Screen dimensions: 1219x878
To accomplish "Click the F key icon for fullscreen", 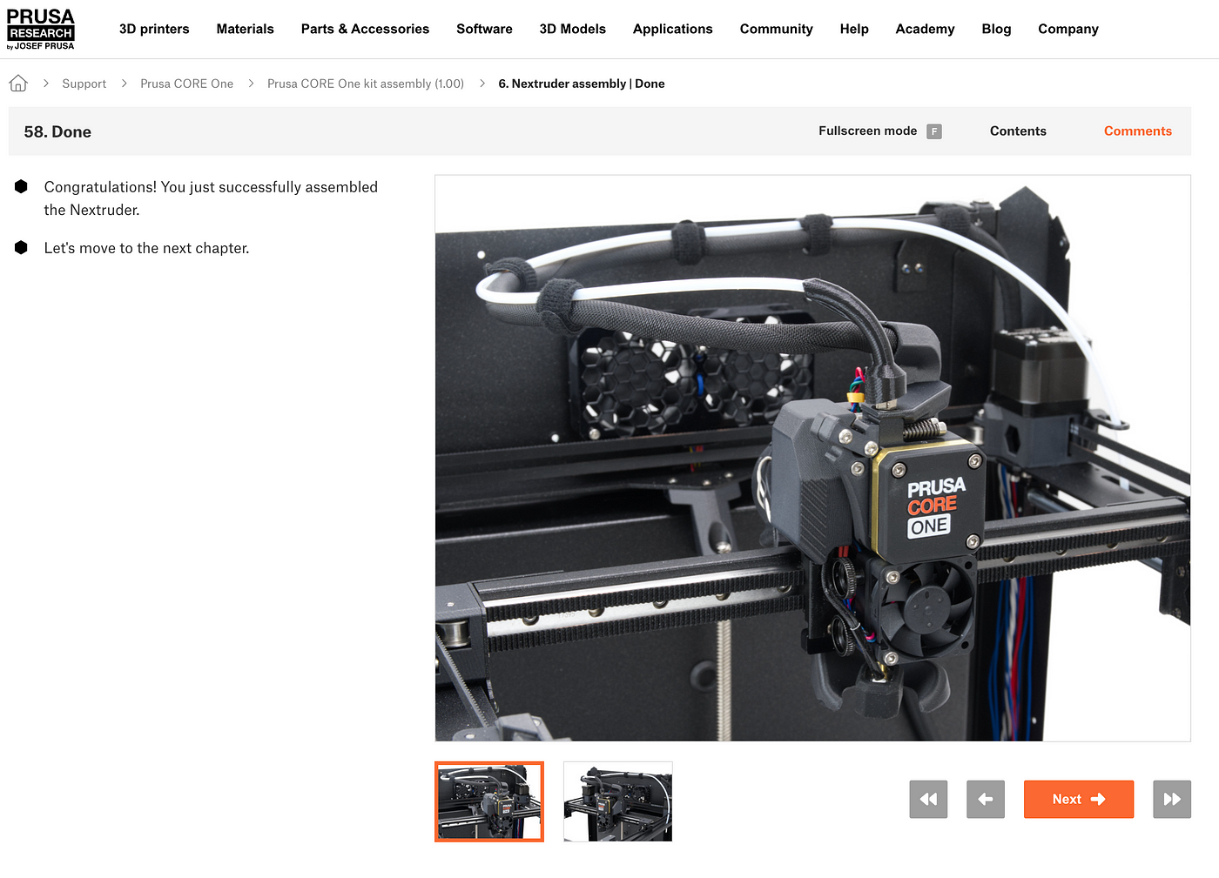I will 934,131.
